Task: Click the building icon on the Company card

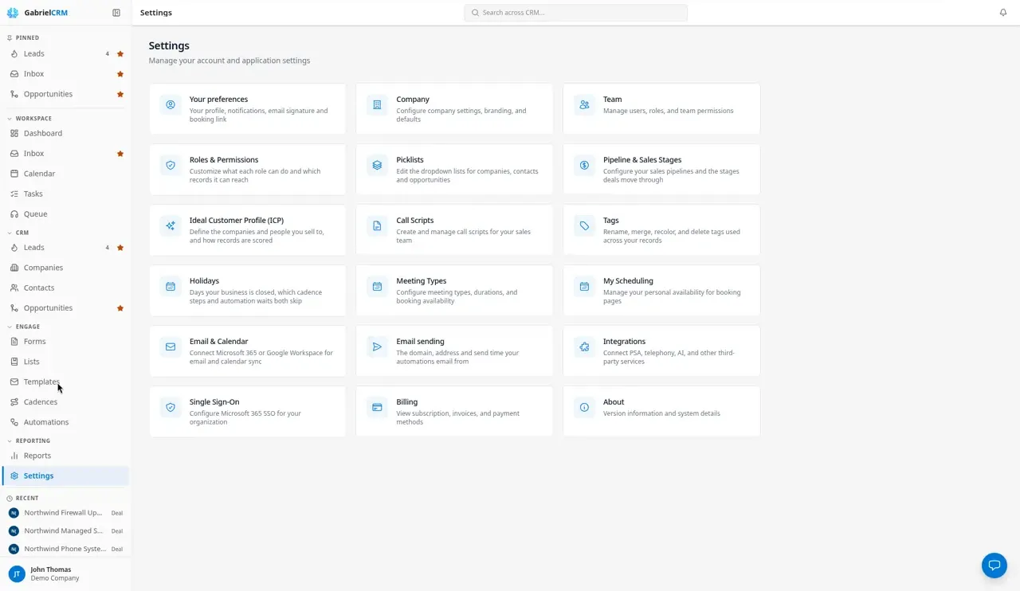Action: 377,104
